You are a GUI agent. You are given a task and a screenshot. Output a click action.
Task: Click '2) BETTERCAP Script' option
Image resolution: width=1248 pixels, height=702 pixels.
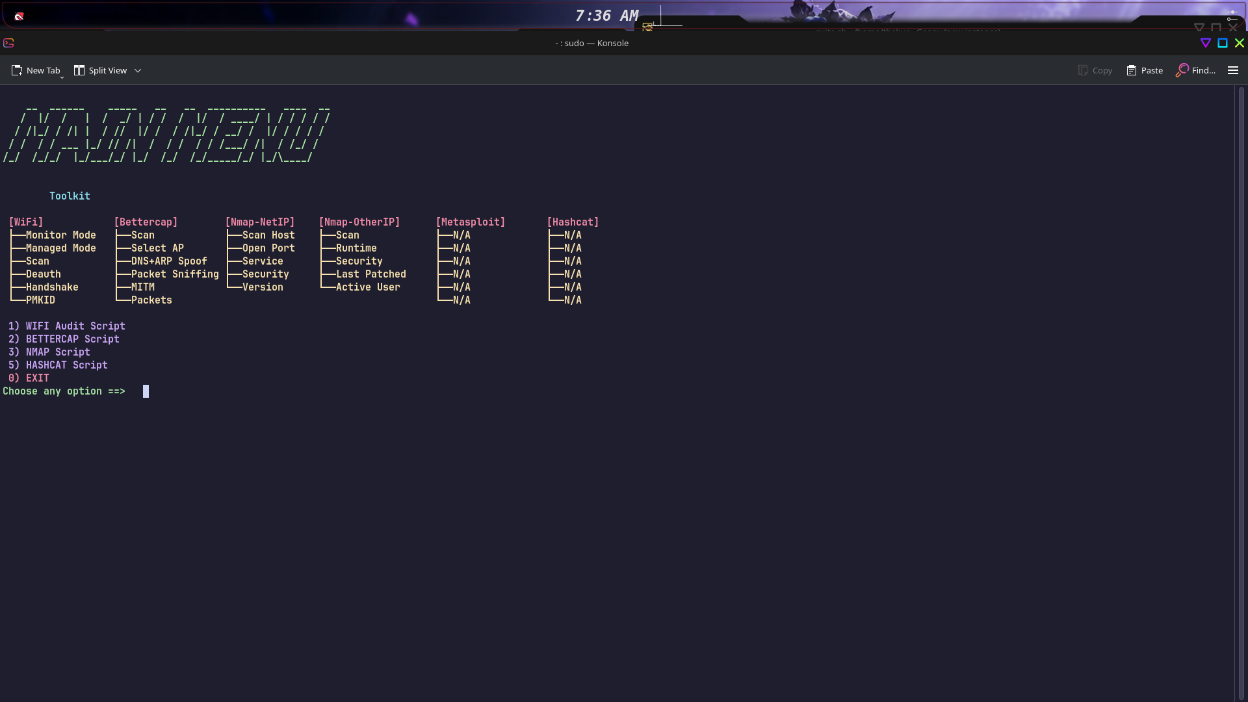pyautogui.click(x=64, y=339)
